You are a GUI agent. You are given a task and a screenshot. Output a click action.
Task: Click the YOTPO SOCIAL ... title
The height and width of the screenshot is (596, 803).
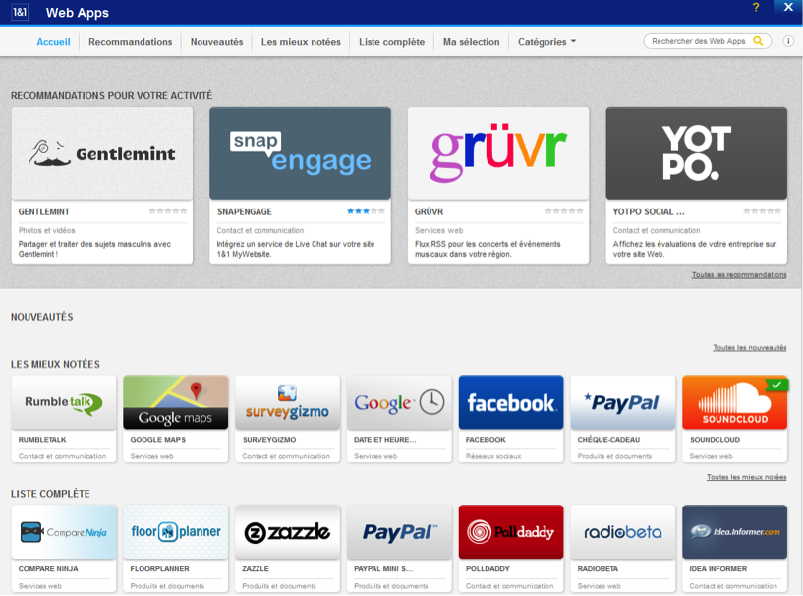649,211
